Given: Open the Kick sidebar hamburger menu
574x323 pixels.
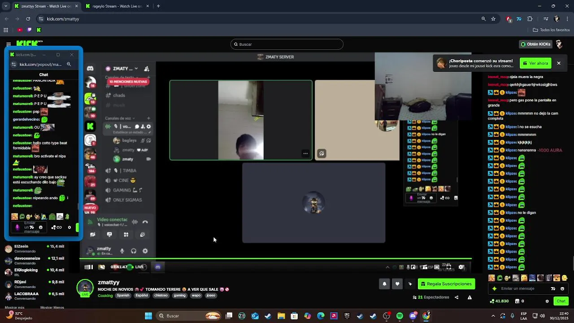Looking at the screenshot, I should [x=9, y=44].
